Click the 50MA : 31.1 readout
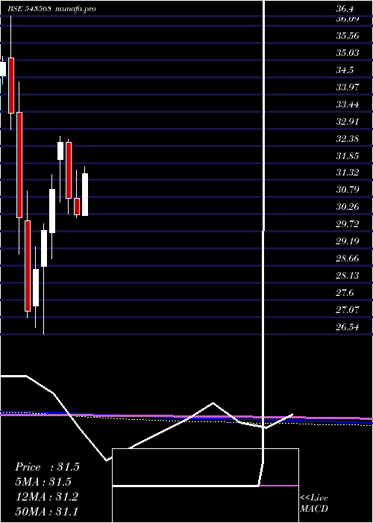373x523 pixels. click(x=47, y=511)
